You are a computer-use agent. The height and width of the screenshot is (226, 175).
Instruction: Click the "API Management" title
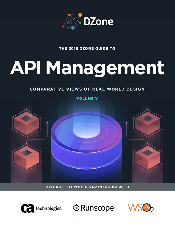click(87, 68)
